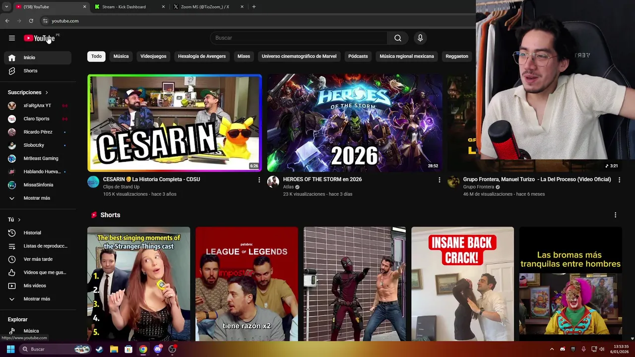Image resolution: width=635 pixels, height=357 pixels.
Task: Select the Todo filter chip
Action: [x=96, y=56]
